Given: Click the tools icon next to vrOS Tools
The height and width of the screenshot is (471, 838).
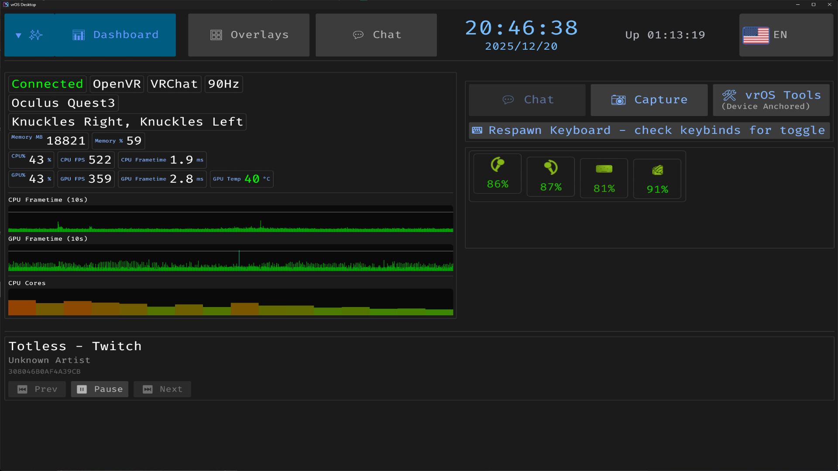Looking at the screenshot, I should 730,95.
